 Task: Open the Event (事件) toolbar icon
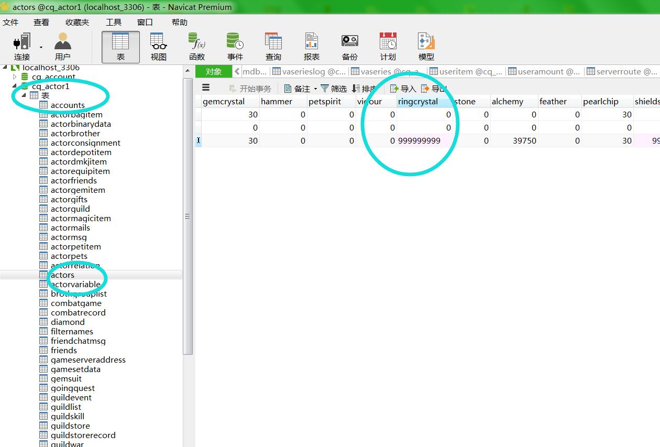[235, 42]
